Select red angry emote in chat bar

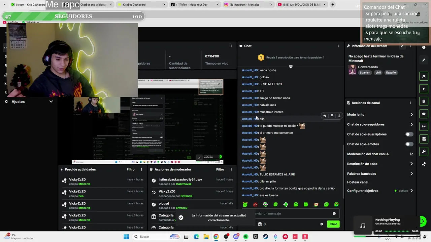click(x=255, y=204)
